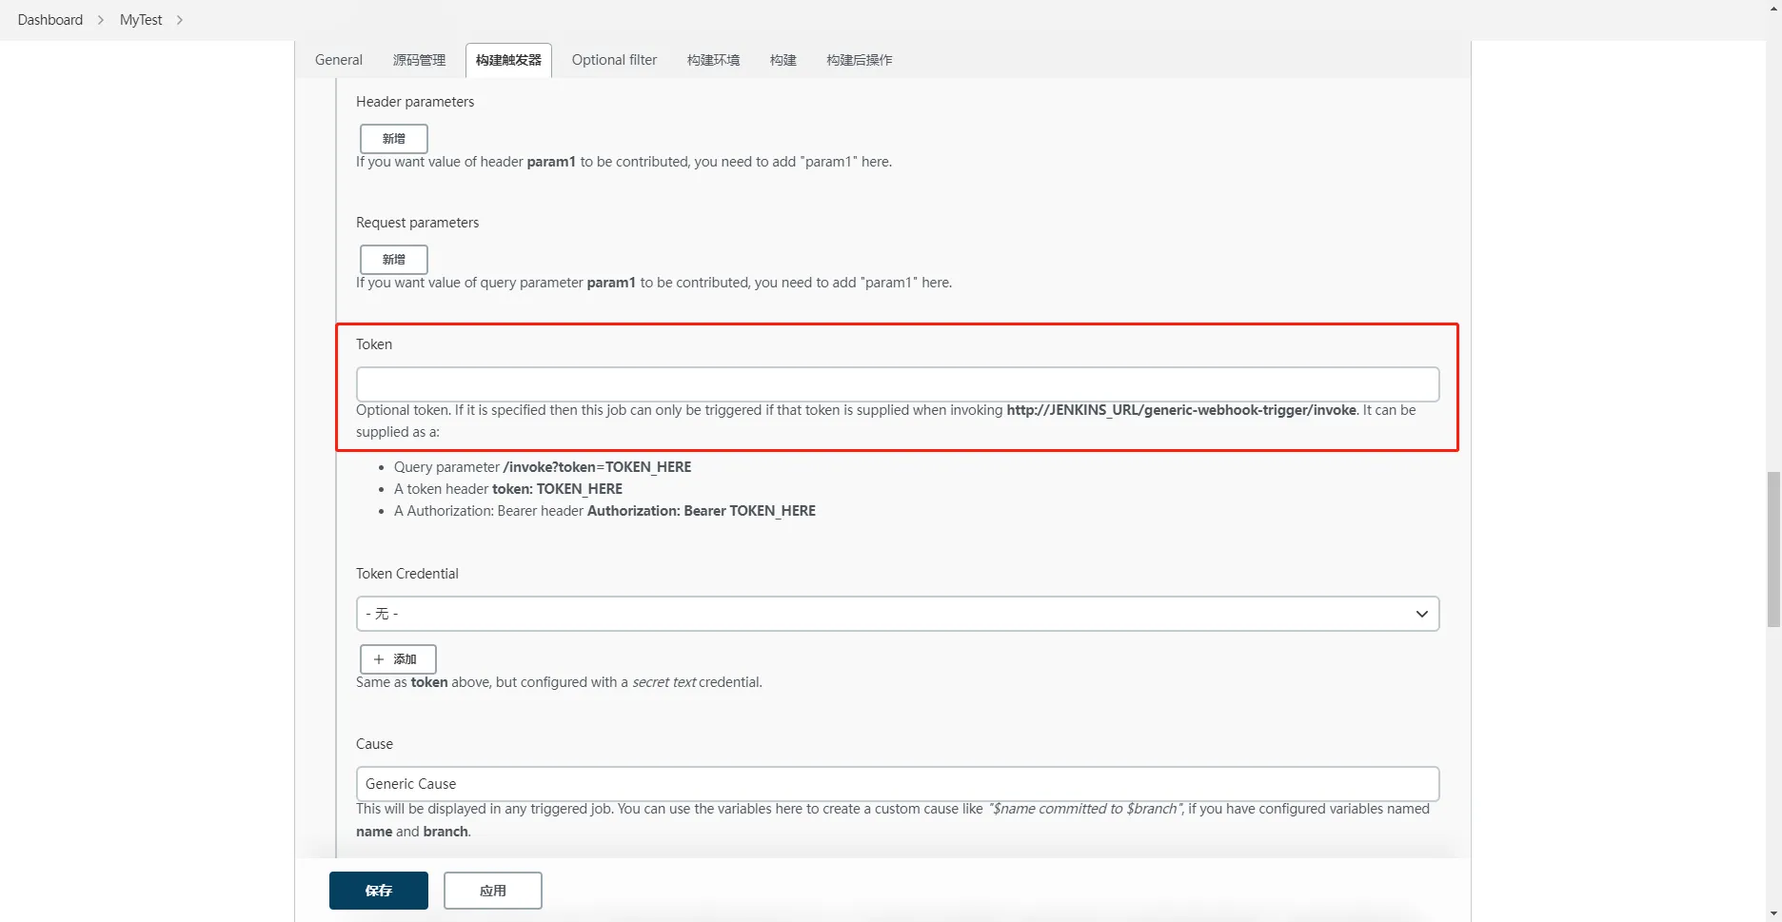Image resolution: width=1782 pixels, height=922 pixels.
Task: Add a request parameter with 新增
Action: pyautogui.click(x=393, y=260)
